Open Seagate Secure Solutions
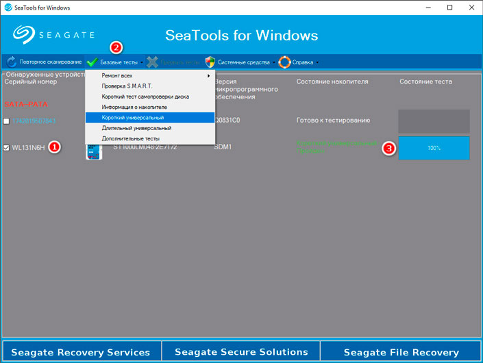Viewport: 483px width, 363px height. (x=241, y=351)
